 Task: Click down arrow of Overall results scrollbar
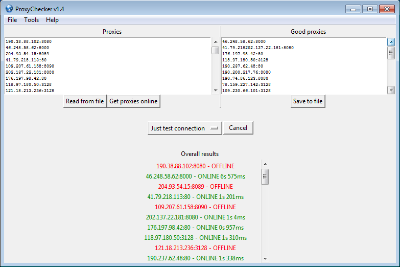(x=265, y=259)
